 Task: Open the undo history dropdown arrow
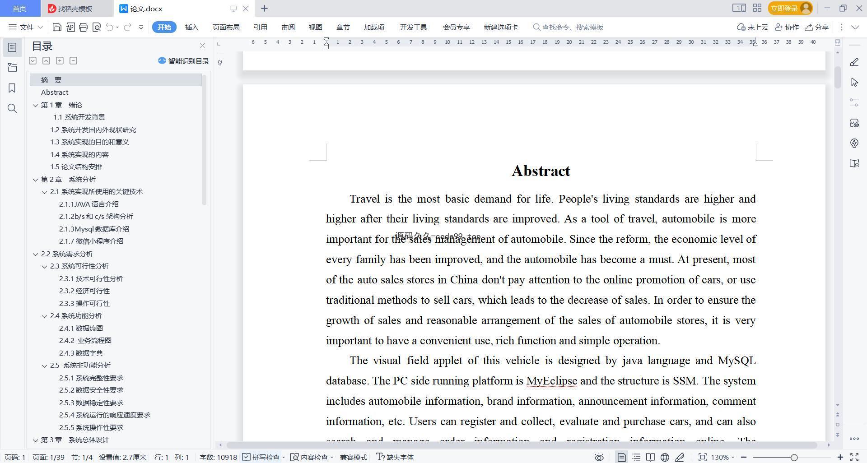coord(117,27)
